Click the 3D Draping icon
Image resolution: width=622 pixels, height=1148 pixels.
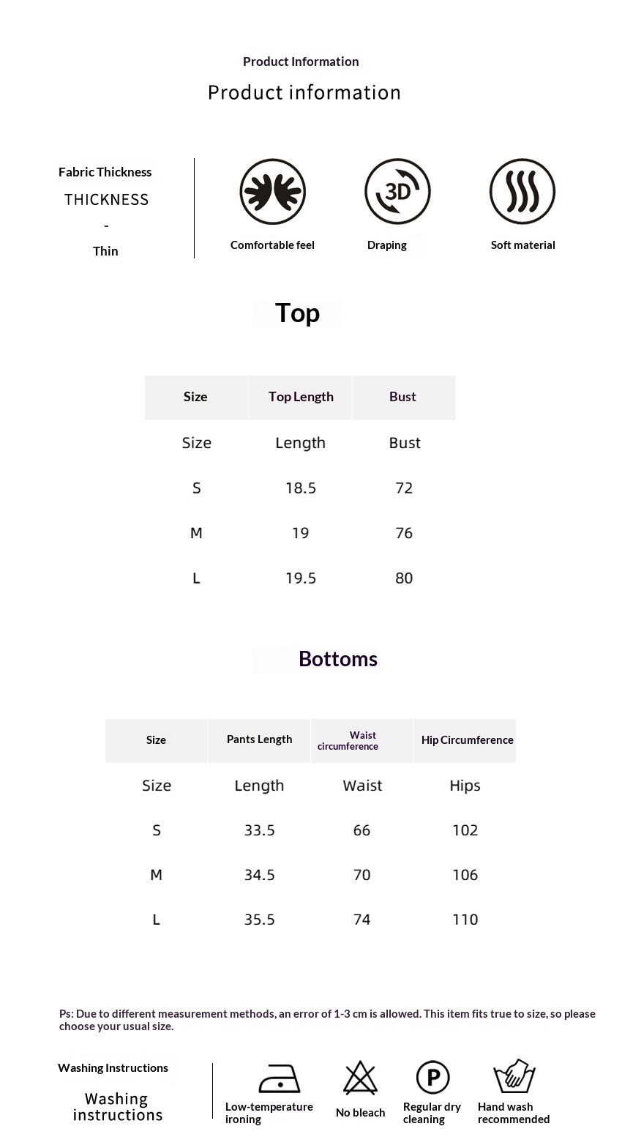(x=397, y=192)
